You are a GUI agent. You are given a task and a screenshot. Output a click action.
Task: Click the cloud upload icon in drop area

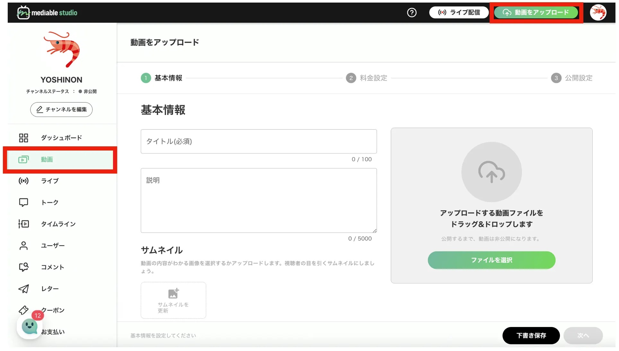[x=491, y=172]
